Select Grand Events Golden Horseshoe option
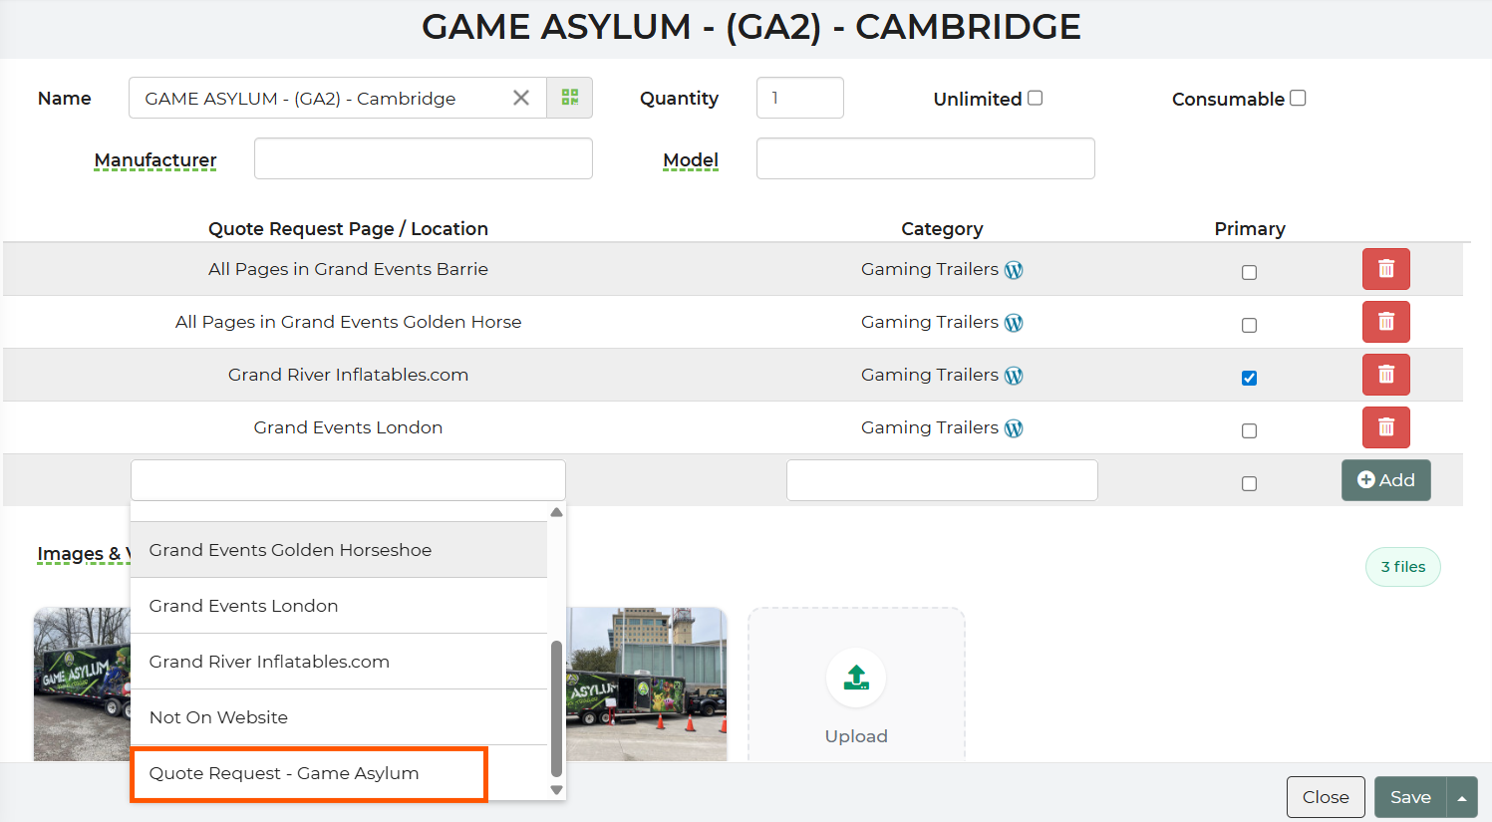The image size is (1492, 822). [x=339, y=550]
